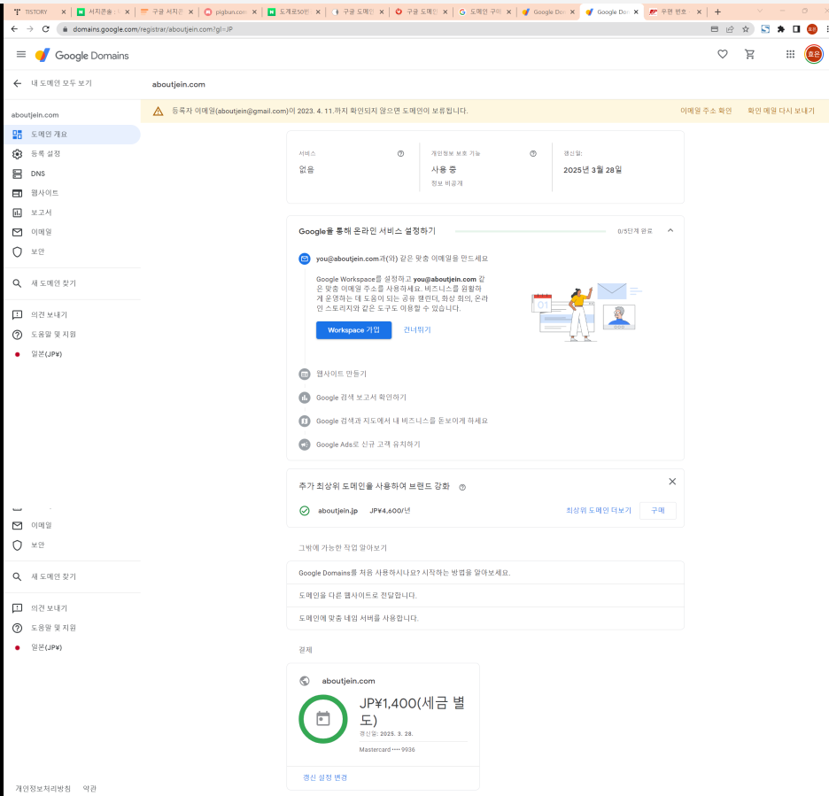Open the account profile avatar
Screen dimensions: 829x796
(813, 54)
